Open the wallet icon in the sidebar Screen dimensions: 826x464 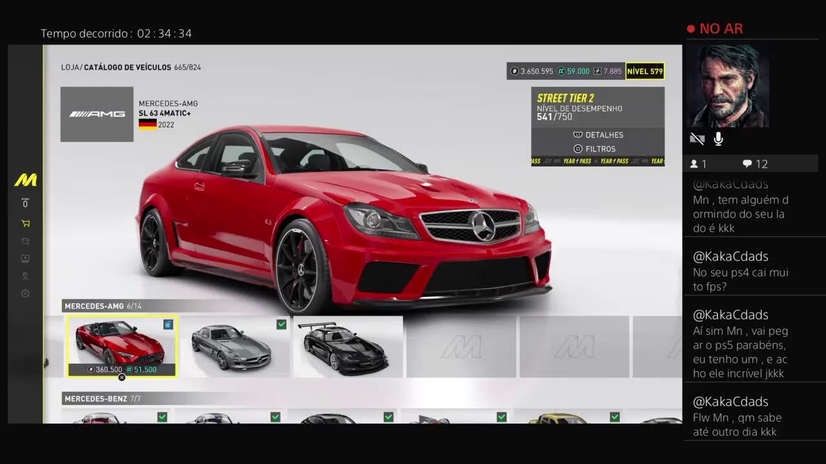pos(25,241)
